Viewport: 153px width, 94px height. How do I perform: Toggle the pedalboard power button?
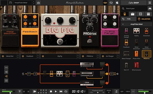click(2, 7)
